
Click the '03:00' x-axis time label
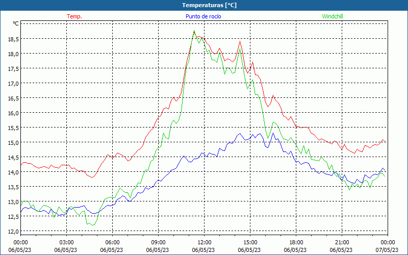coord(67,243)
